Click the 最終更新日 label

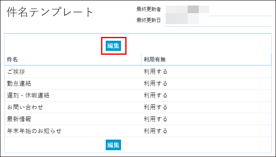click(149, 20)
